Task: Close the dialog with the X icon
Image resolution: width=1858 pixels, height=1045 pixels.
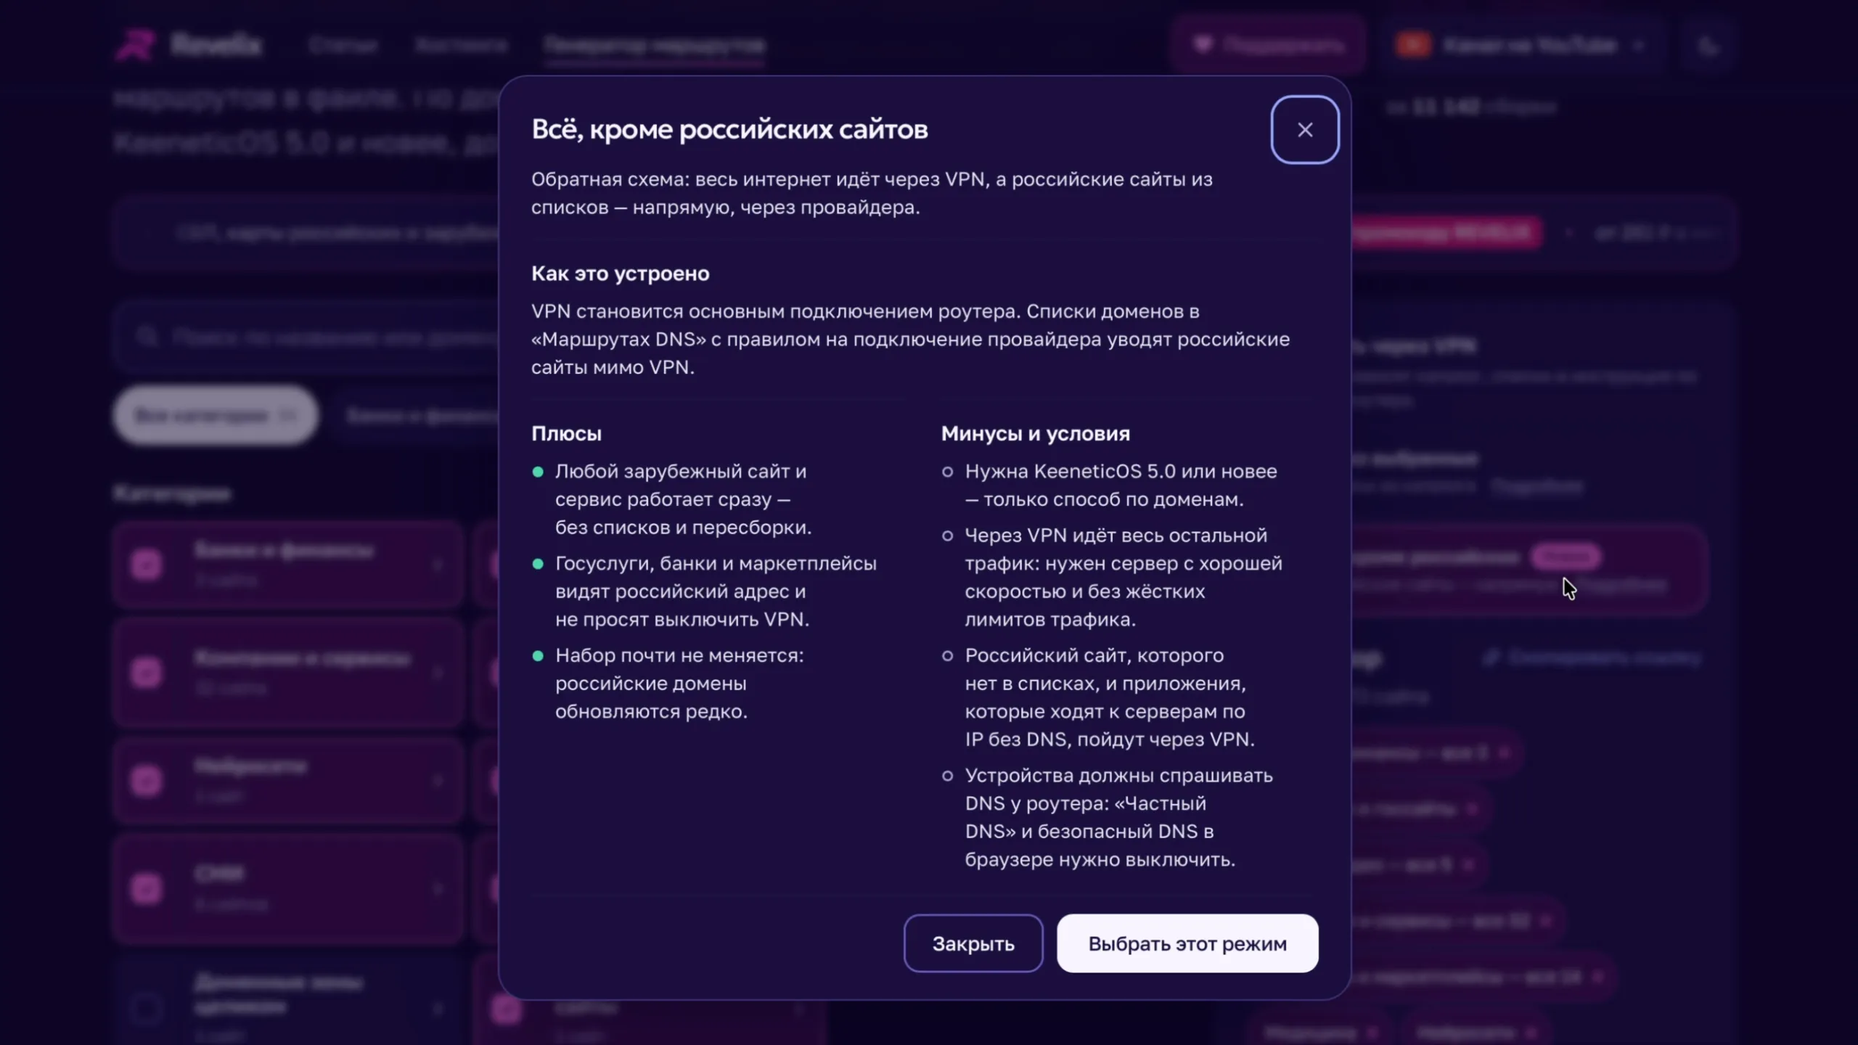Action: pos(1304,130)
